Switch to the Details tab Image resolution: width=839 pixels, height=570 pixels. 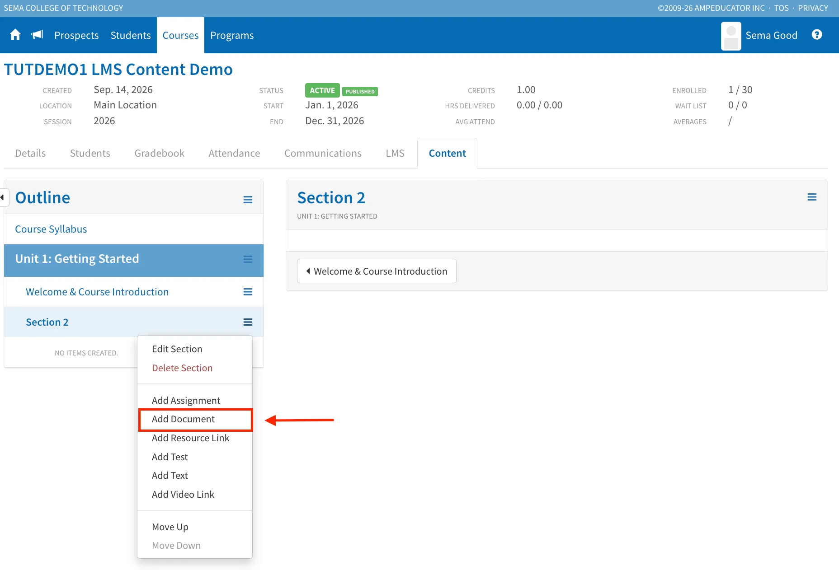tap(30, 153)
